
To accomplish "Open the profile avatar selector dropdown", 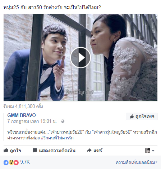I will [x=150, y=151].
